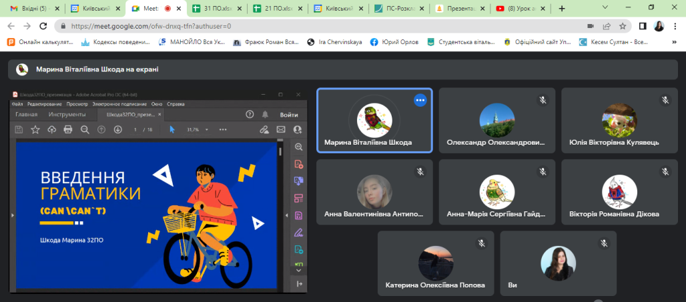Open the three-dot options on Марина Віталіївна Шкода's tile
The height and width of the screenshot is (302, 686).
click(x=420, y=100)
